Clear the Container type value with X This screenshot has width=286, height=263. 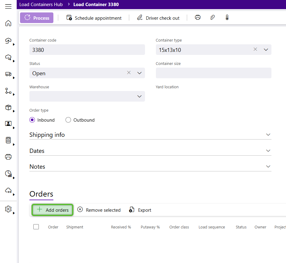coord(255,49)
